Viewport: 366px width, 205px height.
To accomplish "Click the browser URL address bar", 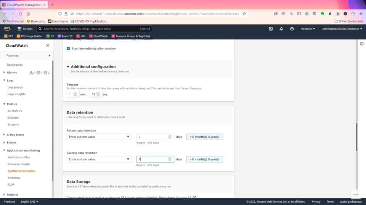I will tap(157, 14).
